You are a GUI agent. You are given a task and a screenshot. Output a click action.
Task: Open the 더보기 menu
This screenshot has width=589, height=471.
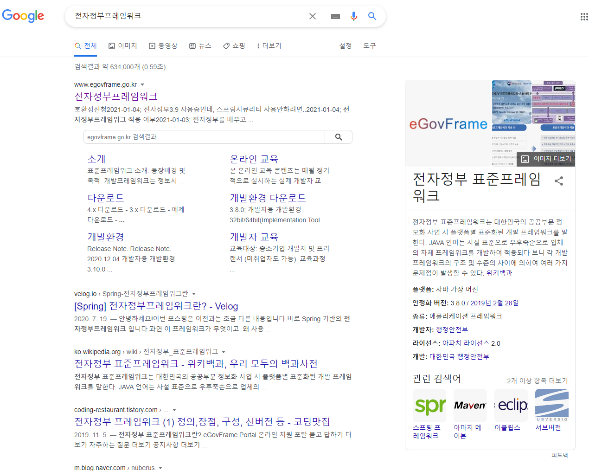pyautogui.click(x=269, y=45)
